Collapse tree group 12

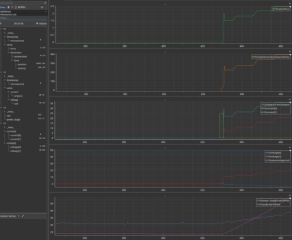point(1,72)
